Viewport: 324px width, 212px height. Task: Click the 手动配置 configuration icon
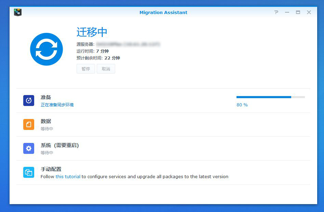tap(28, 172)
